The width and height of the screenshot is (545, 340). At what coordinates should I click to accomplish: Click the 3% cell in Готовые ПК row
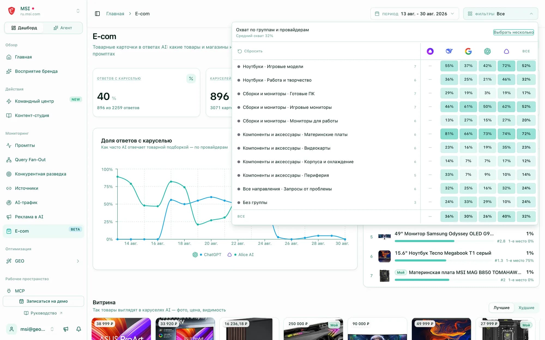pyautogui.click(x=488, y=93)
